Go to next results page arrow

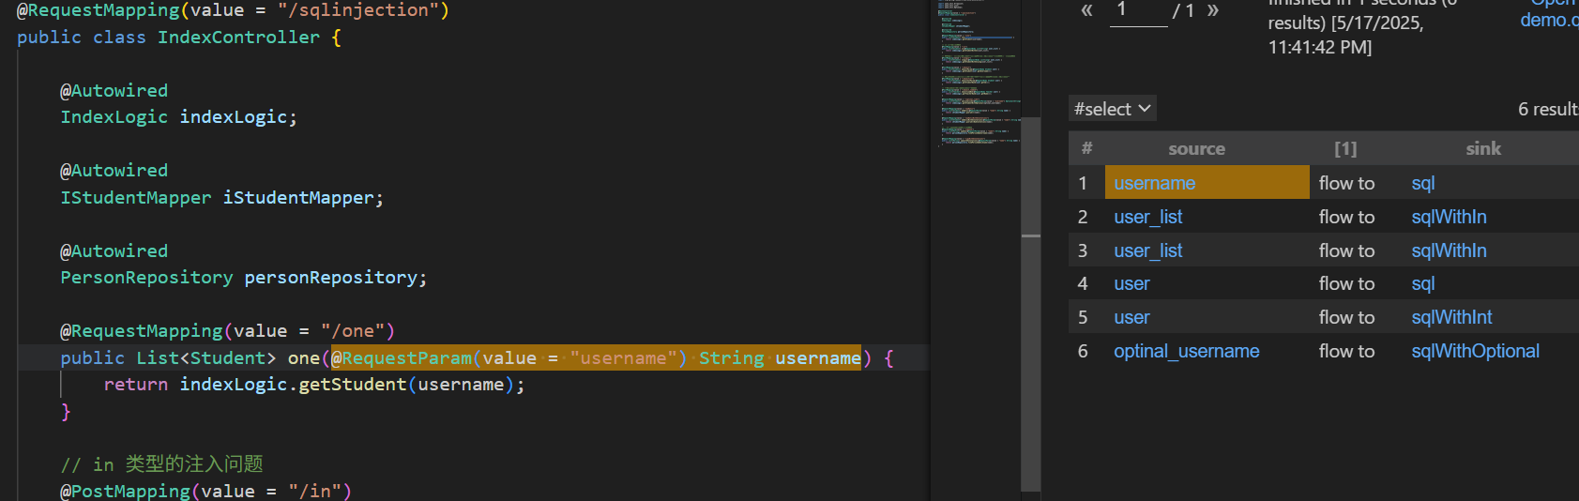[x=1212, y=10]
